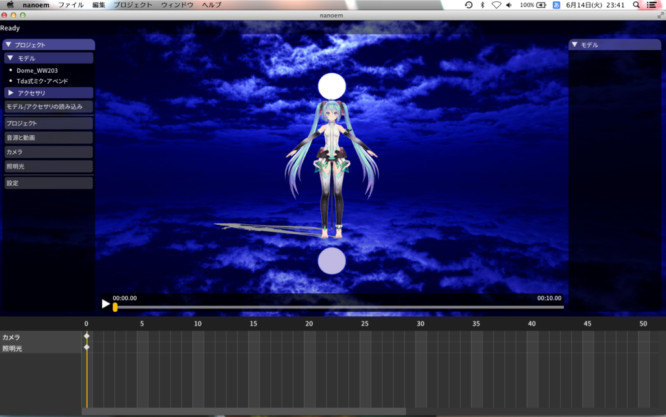Click モデル/アクセサリの読み込み button
The image size is (666, 417).
48,107
